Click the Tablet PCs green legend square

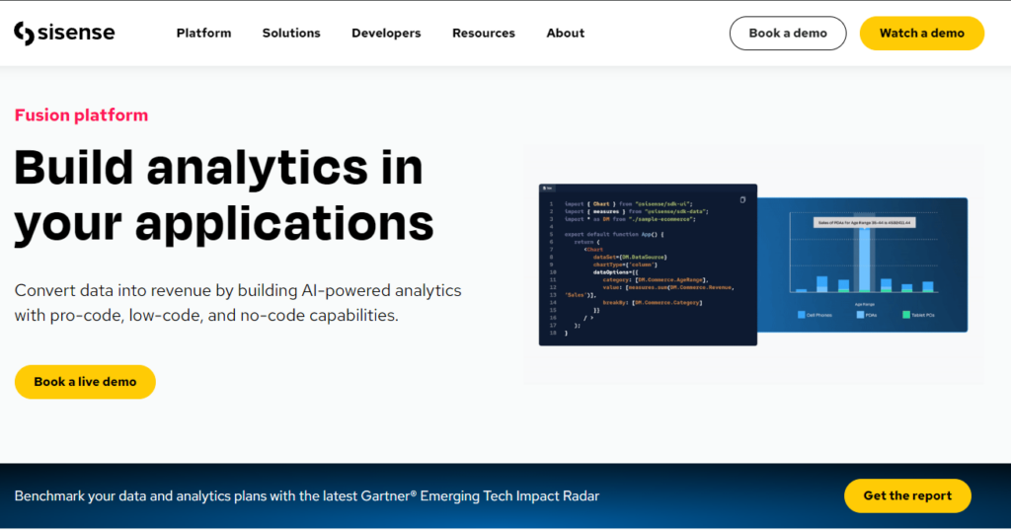pyautogui.click(x=905, y=315)
